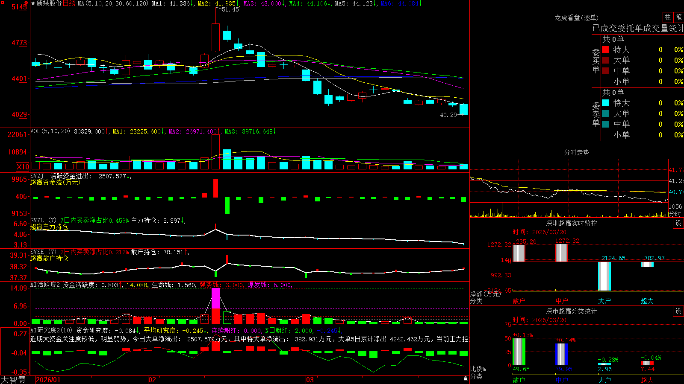This screenshot has width=684, height=384.
Task: Click the 49.65 散户 percentage bar
Action: 519,352
